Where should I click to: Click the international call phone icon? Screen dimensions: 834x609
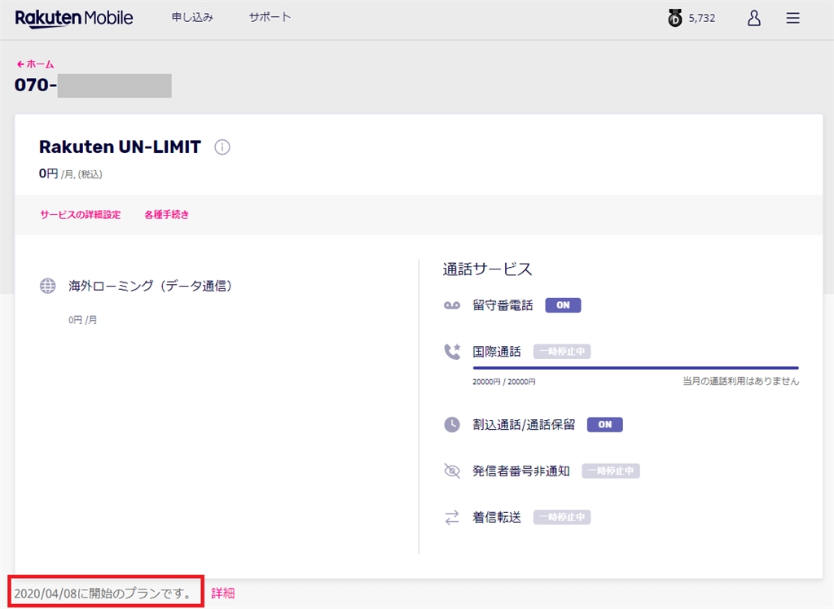pos(452,352)
